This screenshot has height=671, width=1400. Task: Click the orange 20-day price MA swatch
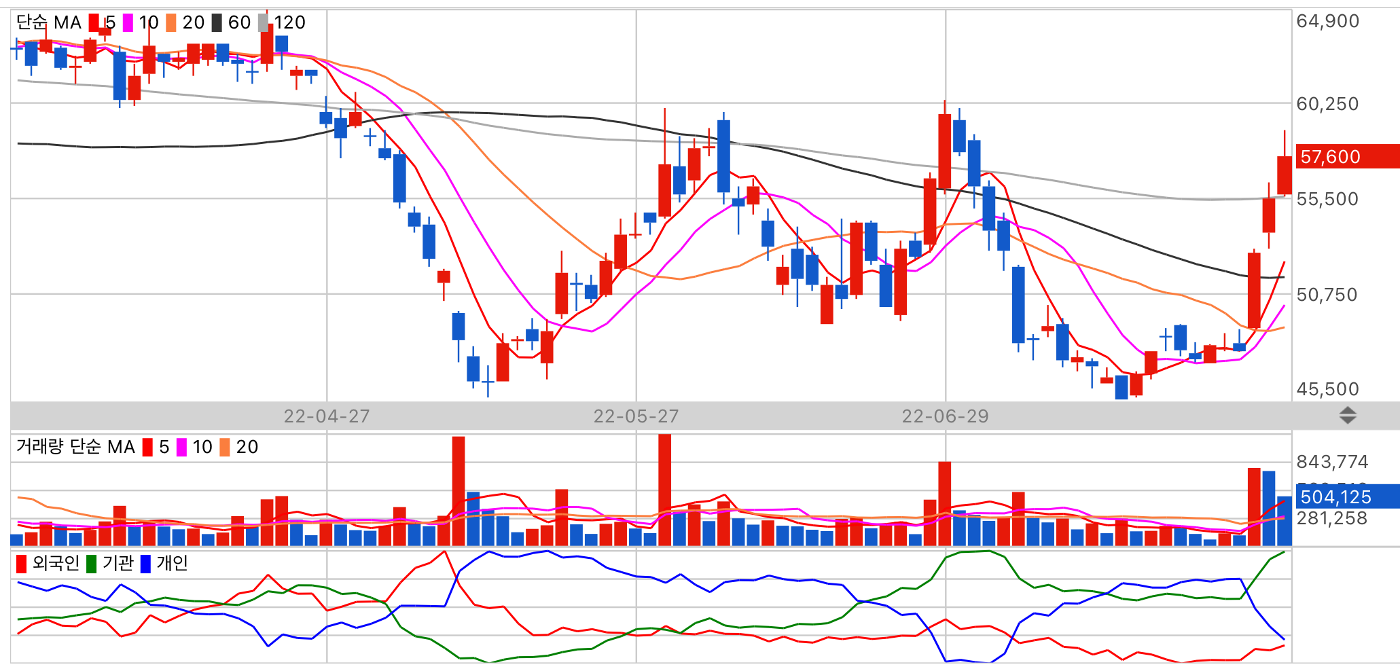pos(171,23)
